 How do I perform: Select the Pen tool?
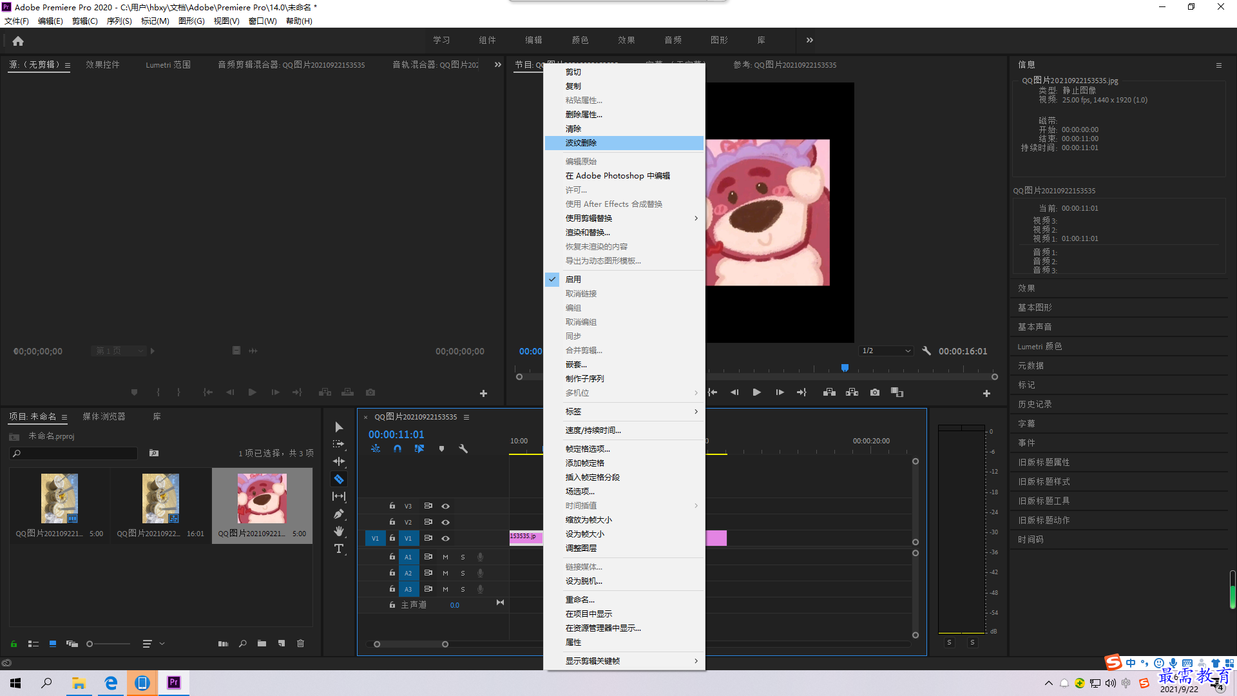tap(339, 514)
